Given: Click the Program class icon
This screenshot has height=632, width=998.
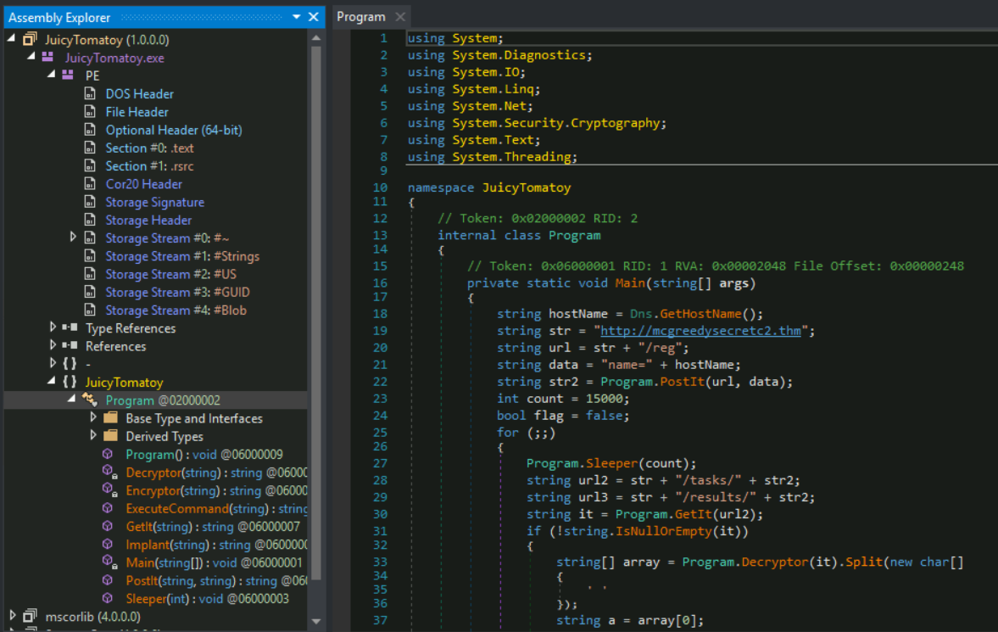Looking at the screenshot, I should coord(90,400).
